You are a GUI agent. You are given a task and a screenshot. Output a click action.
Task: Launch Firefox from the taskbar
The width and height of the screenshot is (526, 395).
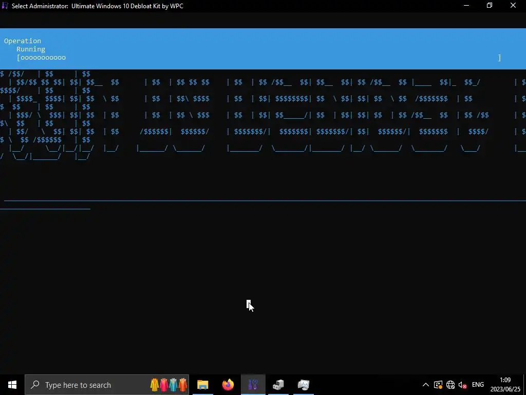click(x=228, y=385)
